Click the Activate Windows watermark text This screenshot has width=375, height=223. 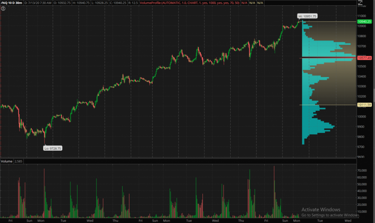click(321, 210)
